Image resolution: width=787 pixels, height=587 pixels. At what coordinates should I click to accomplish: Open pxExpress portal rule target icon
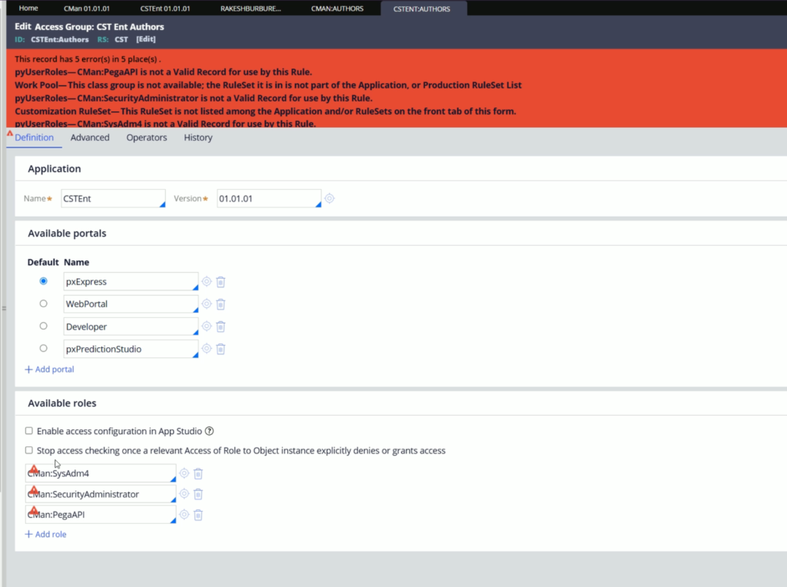click(206, 281)
